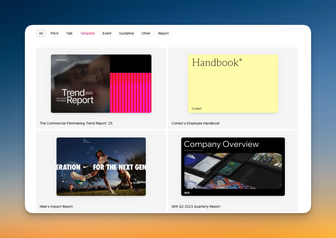Open the Trend Report 2025 thumbnail

click(101, 84)
